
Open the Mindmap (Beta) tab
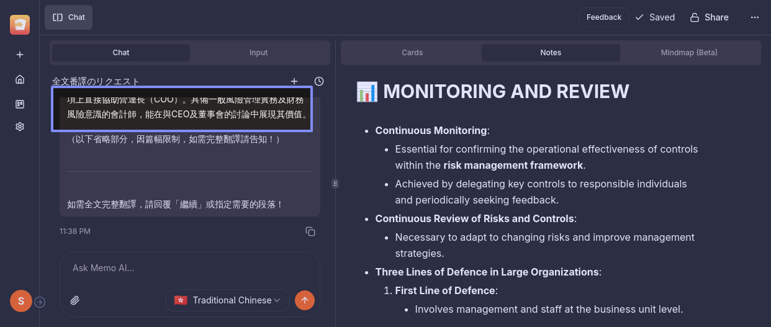(x=689, y=53)
